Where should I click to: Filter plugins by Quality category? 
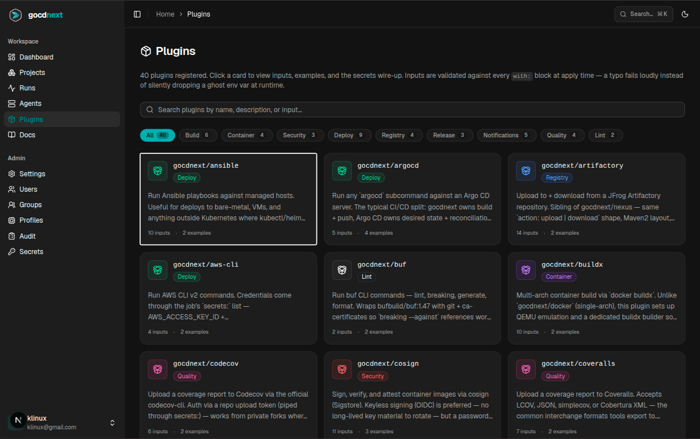pyautogui.click(x=562, y=135)
